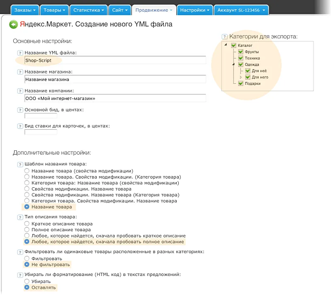Open help for Основной бид, в центах

tap(20, 110)
